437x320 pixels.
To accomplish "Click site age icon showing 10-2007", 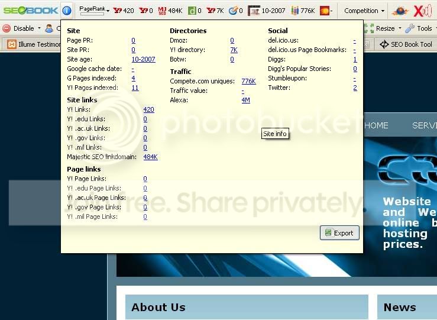I will [x=267, y=11].
